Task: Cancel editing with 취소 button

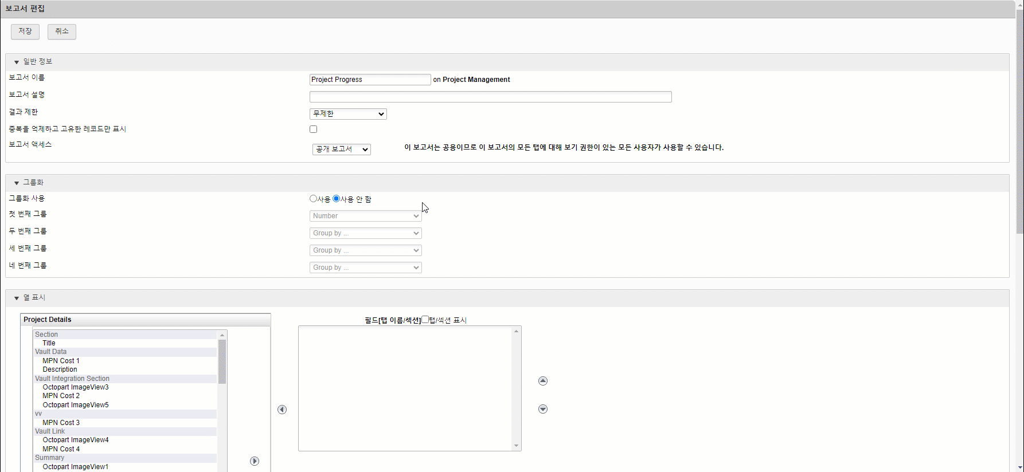Action: click(62, 32)
